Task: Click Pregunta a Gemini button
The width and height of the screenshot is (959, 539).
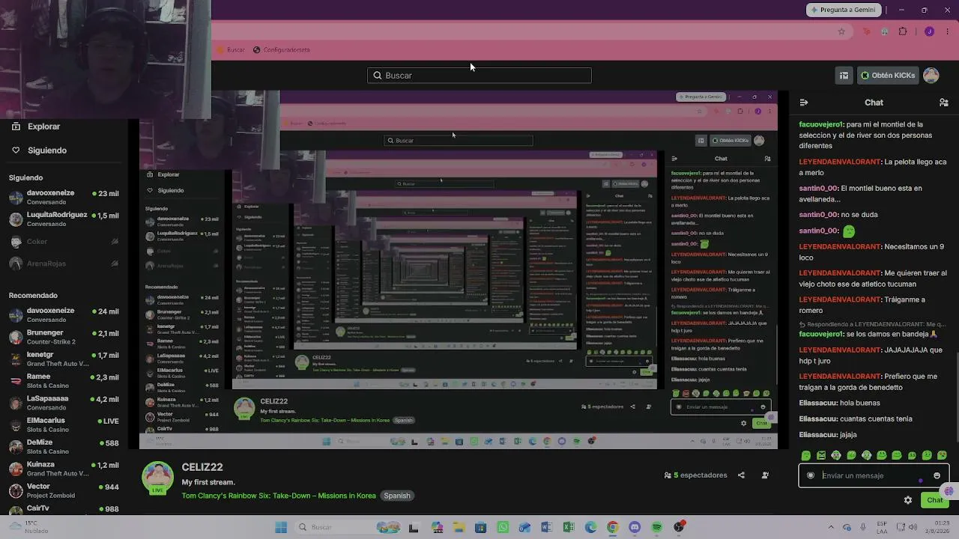Action: (843, 10)
